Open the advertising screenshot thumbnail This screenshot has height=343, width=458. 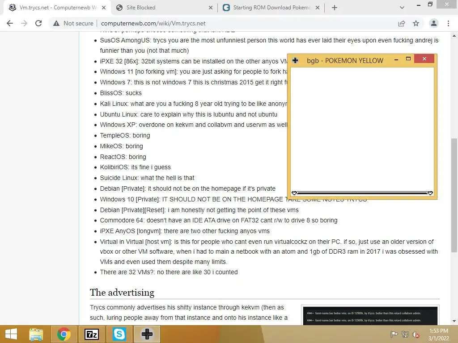click(370, 316)
